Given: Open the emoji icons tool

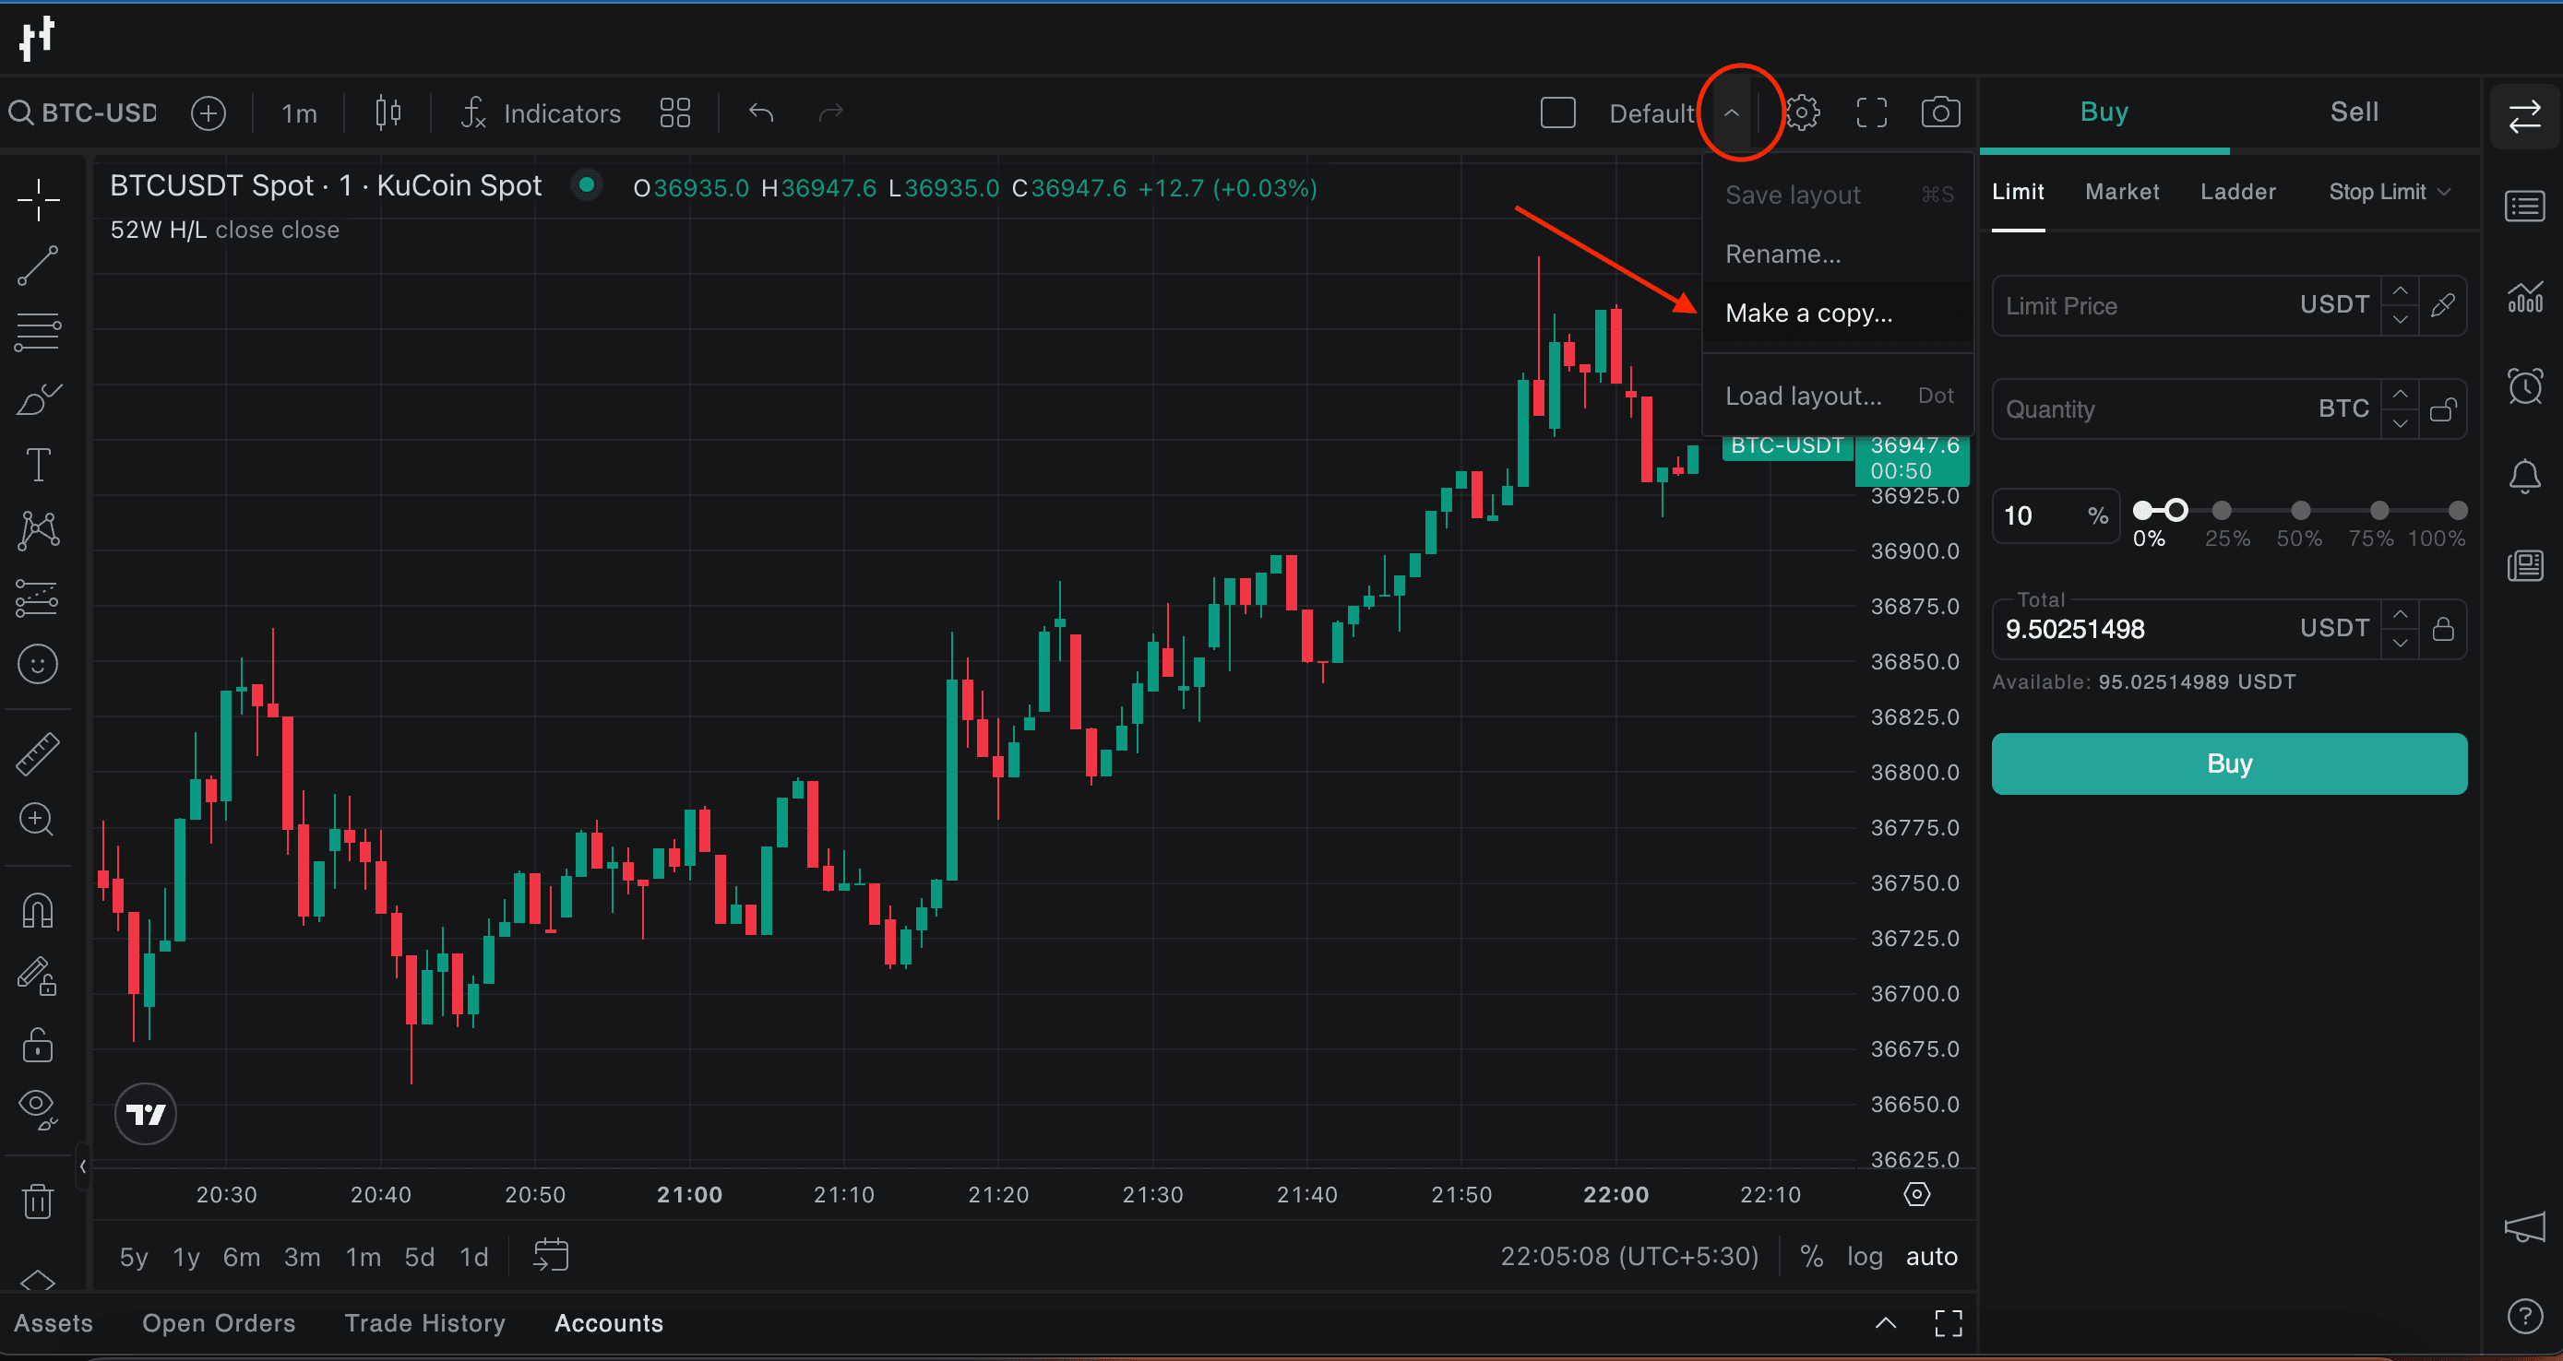Looking at the screenshot, I should click(x=38, y=663).
